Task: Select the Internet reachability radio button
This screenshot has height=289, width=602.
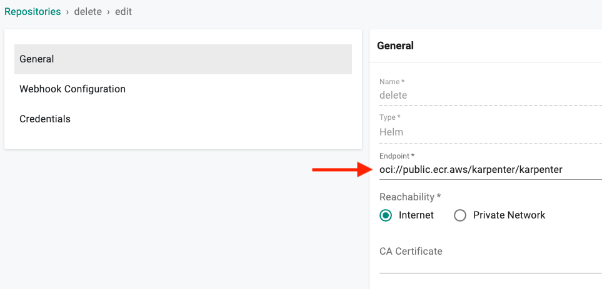Action: pos(386,215)
